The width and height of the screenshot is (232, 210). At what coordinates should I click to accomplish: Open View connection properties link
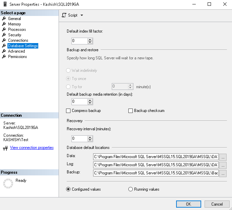[32, 148]
